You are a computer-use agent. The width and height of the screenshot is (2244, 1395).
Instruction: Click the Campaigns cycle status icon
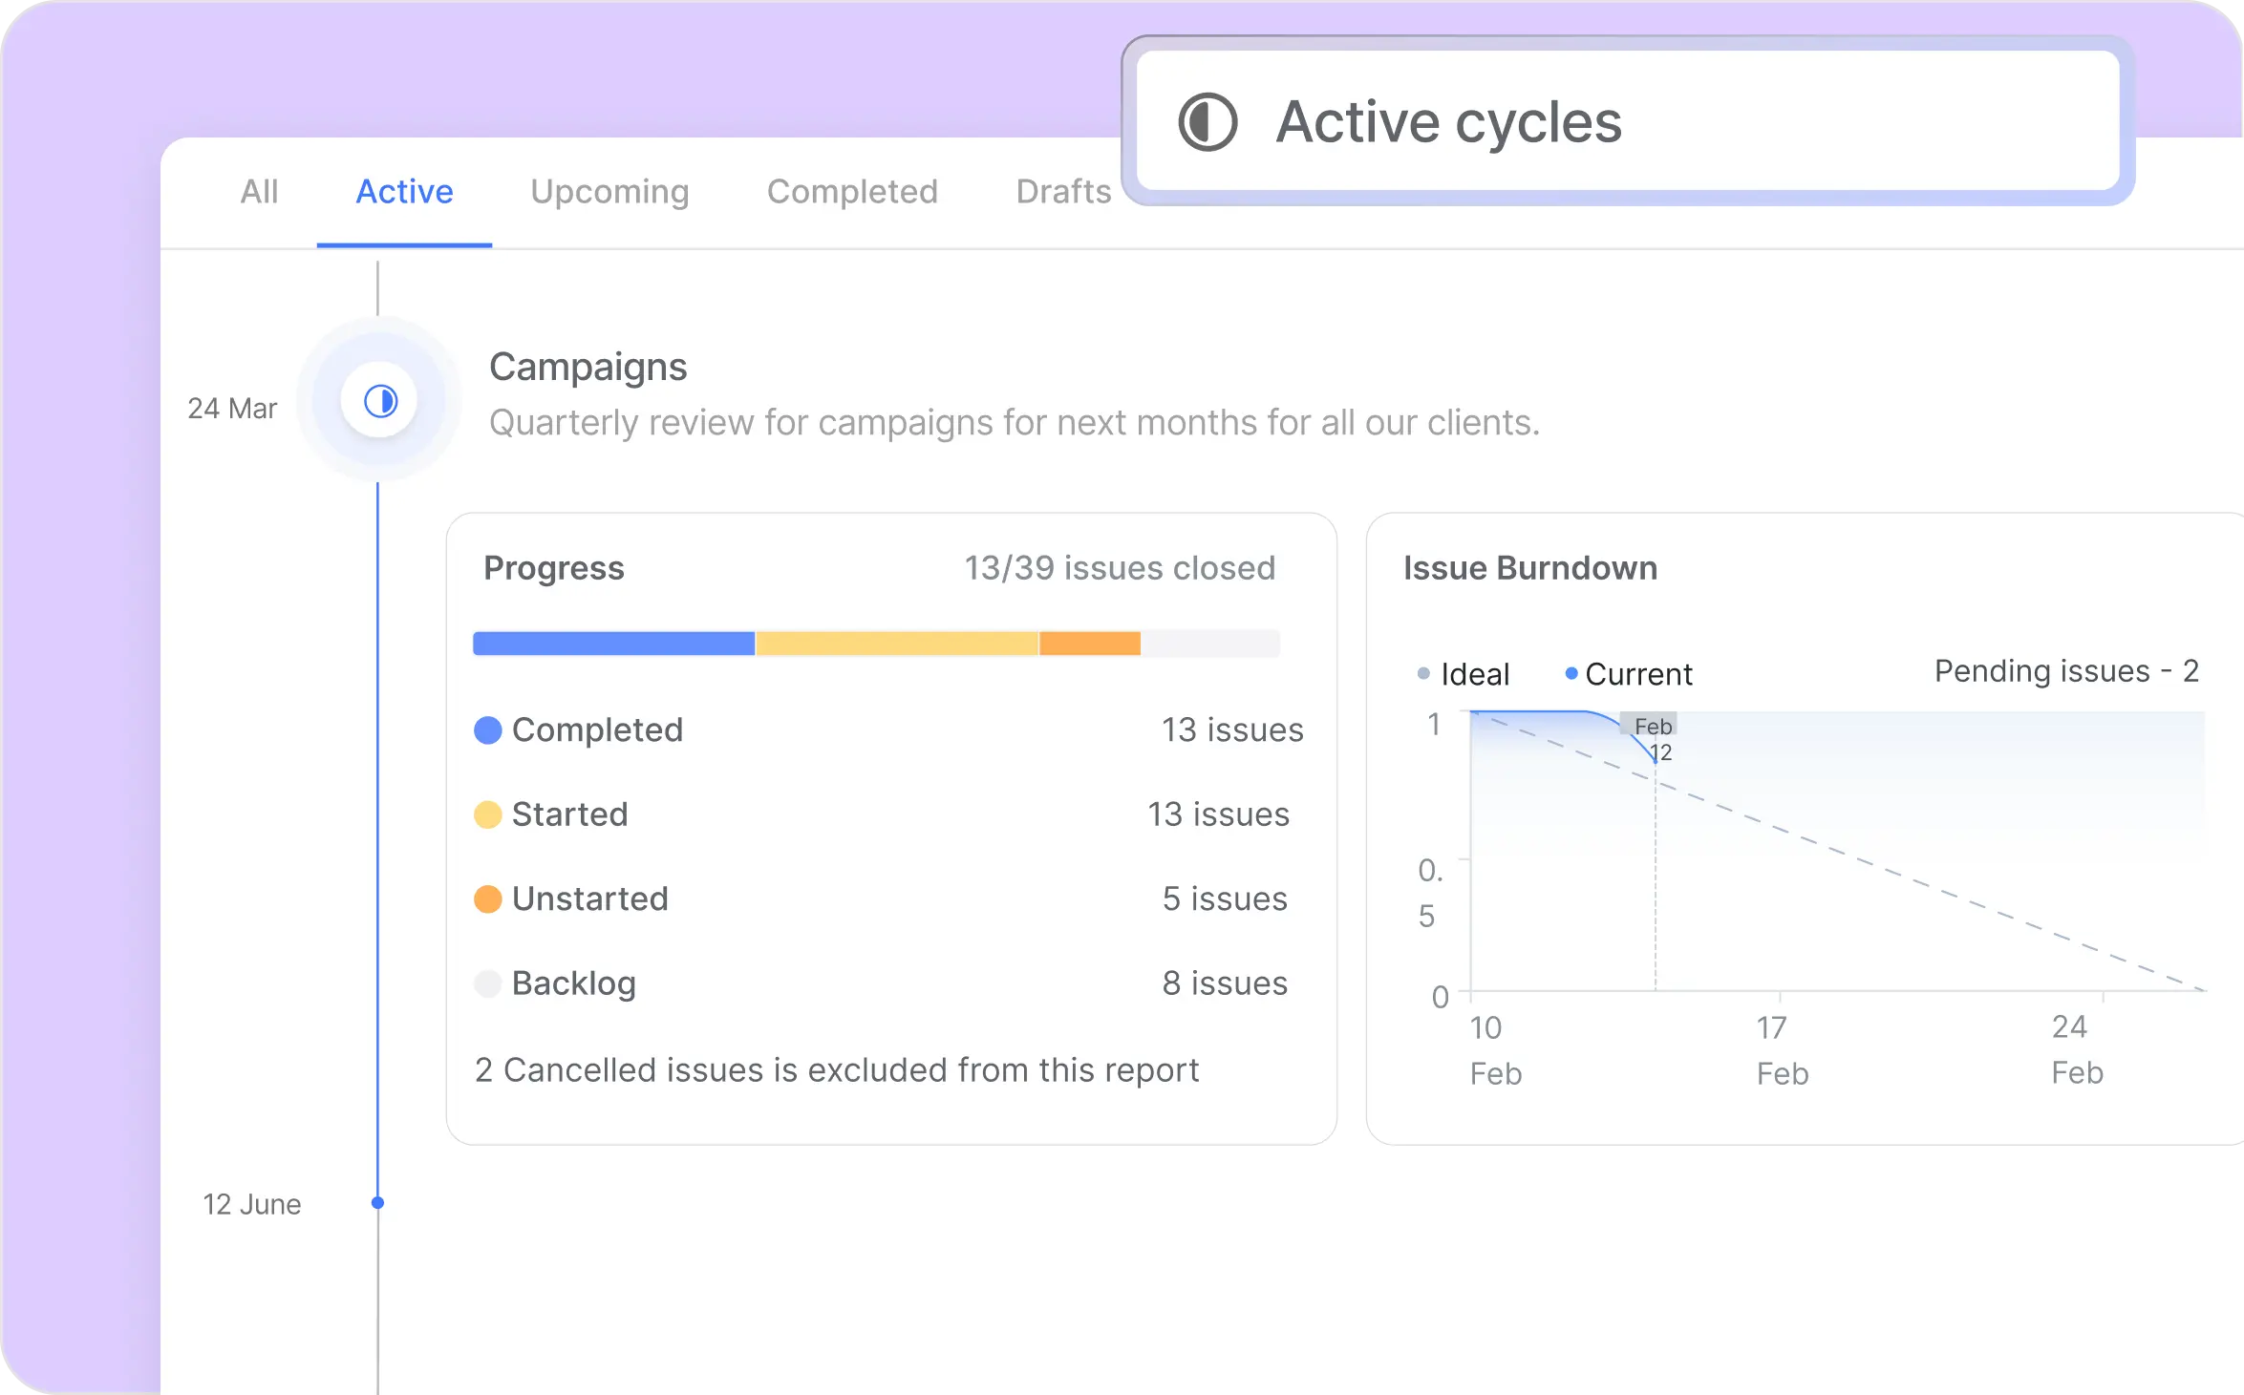tap(380, 401)
